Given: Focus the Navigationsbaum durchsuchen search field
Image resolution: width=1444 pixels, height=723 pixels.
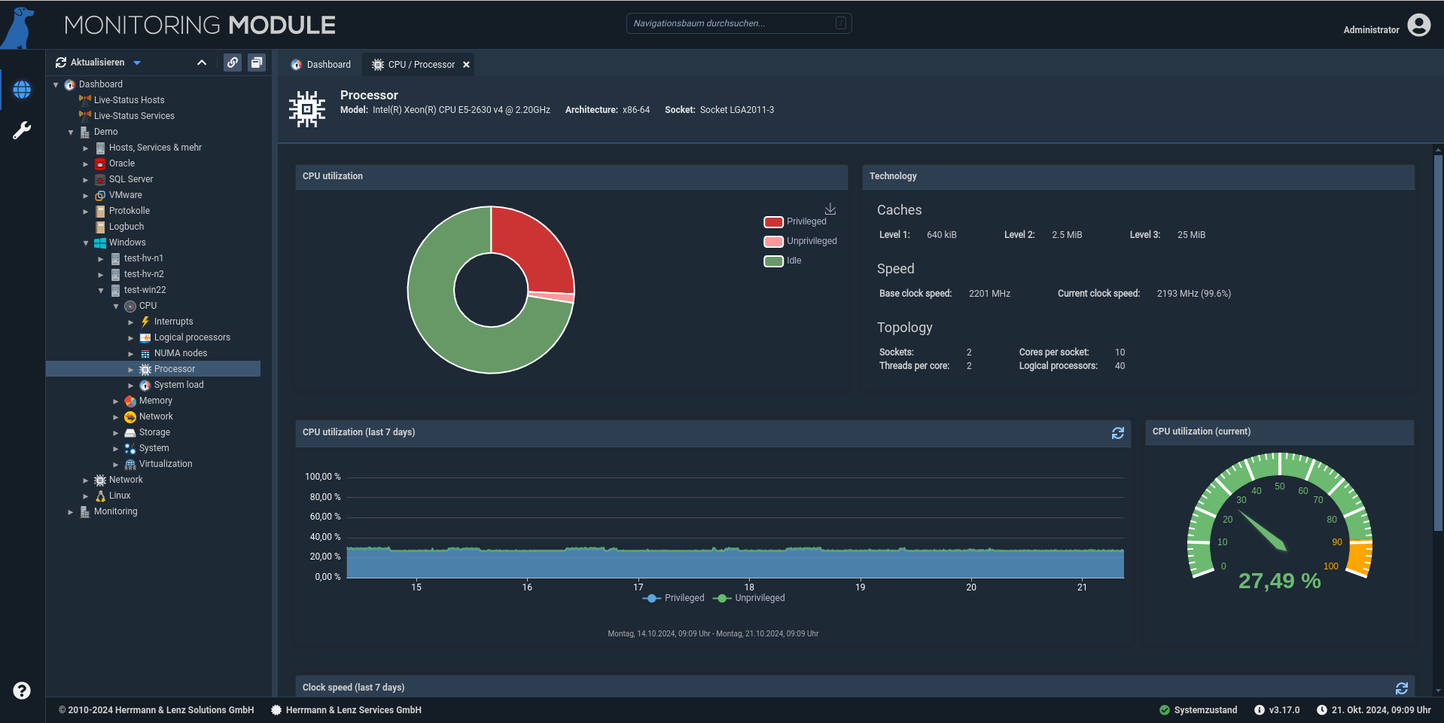Looking at the screenshot, I should pos(739,23).
